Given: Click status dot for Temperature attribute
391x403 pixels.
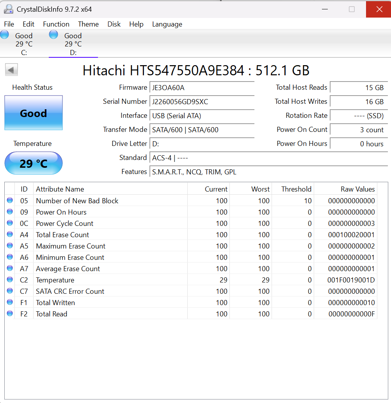Looking at the screenshot, I should tap(10, 279).
